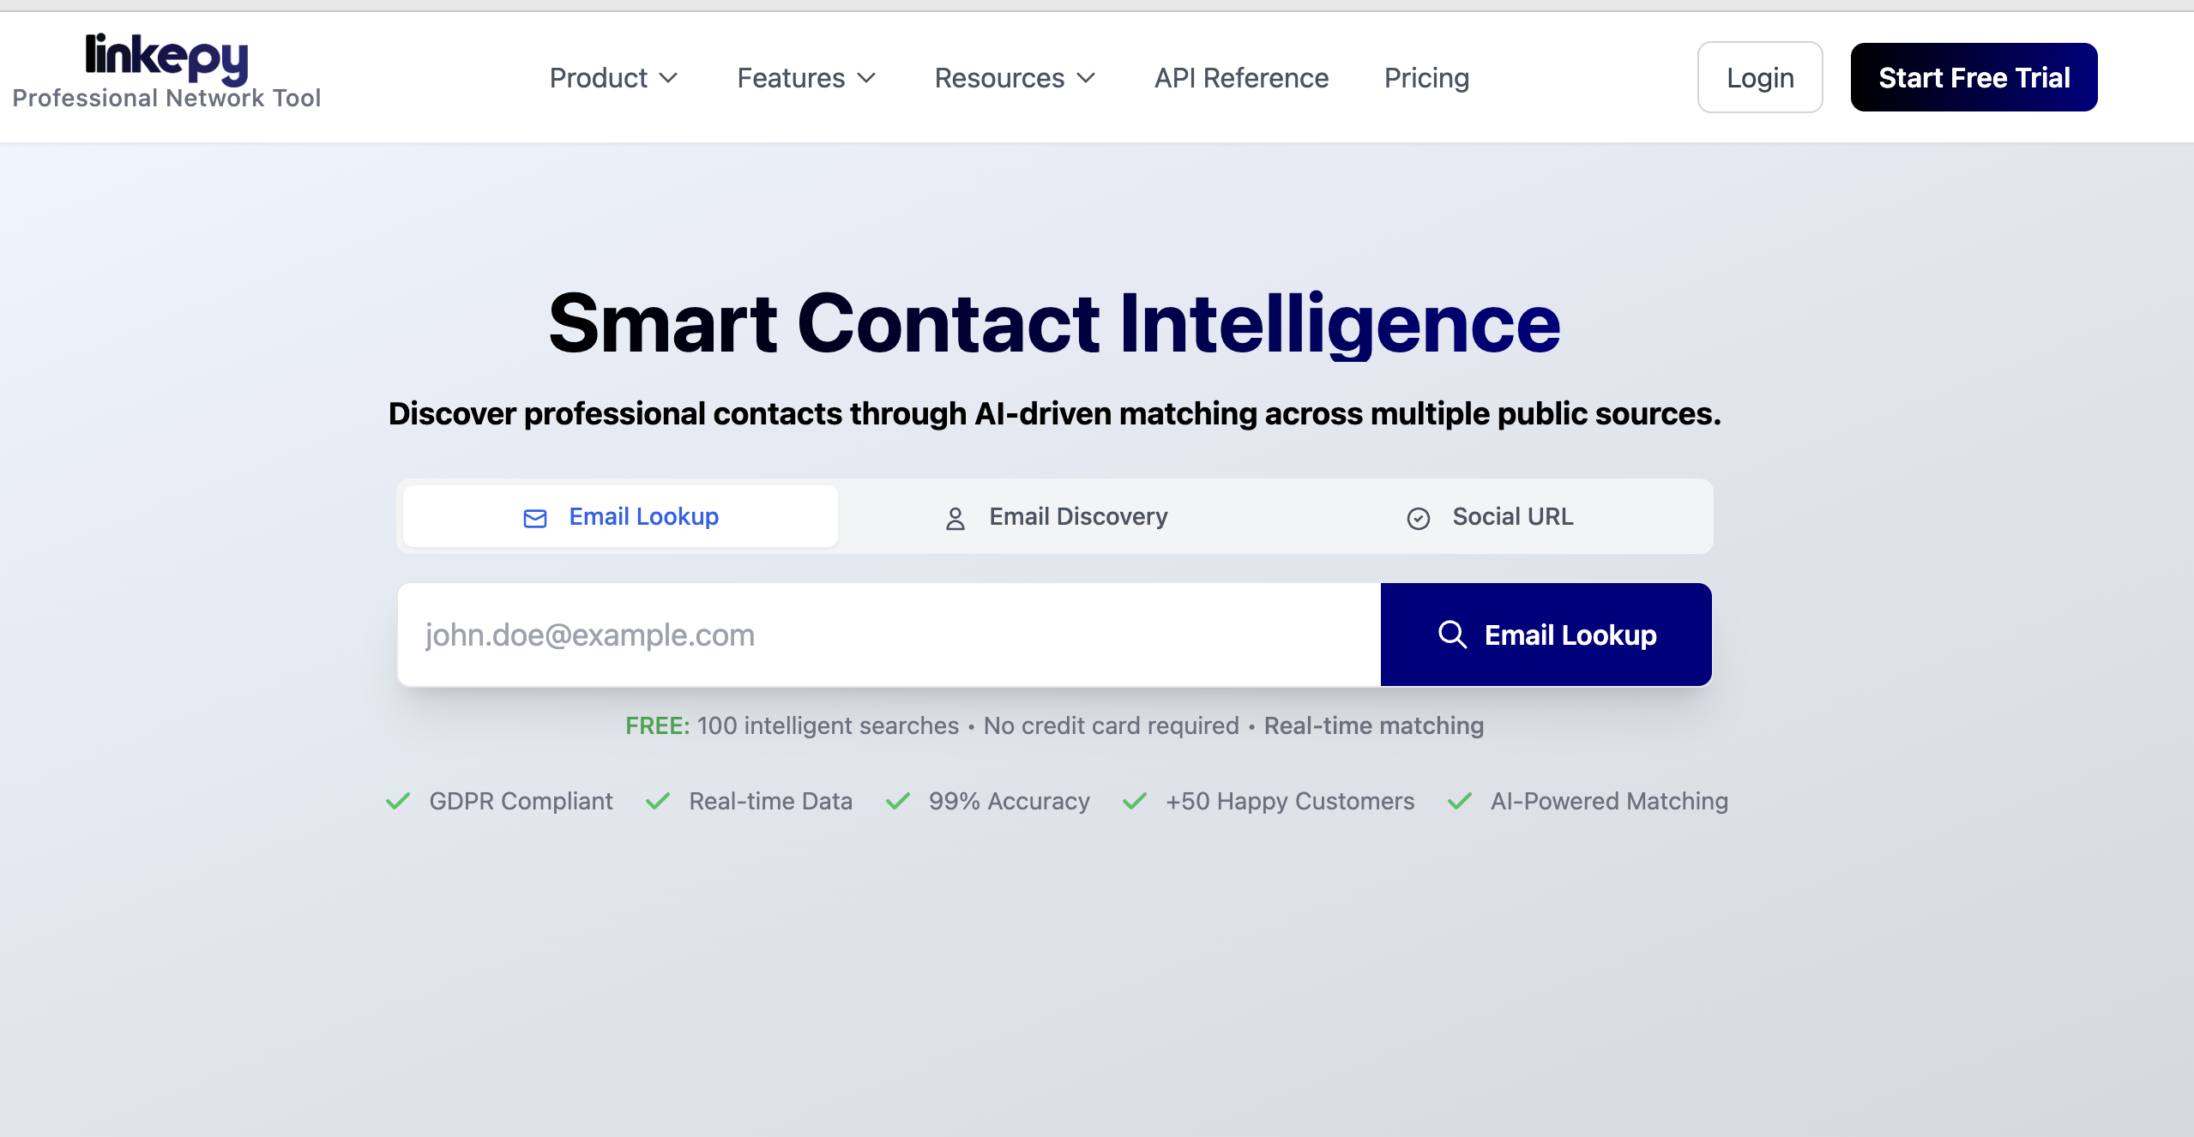Click the magnifying glass search icon

click(x=1452, y=635)
